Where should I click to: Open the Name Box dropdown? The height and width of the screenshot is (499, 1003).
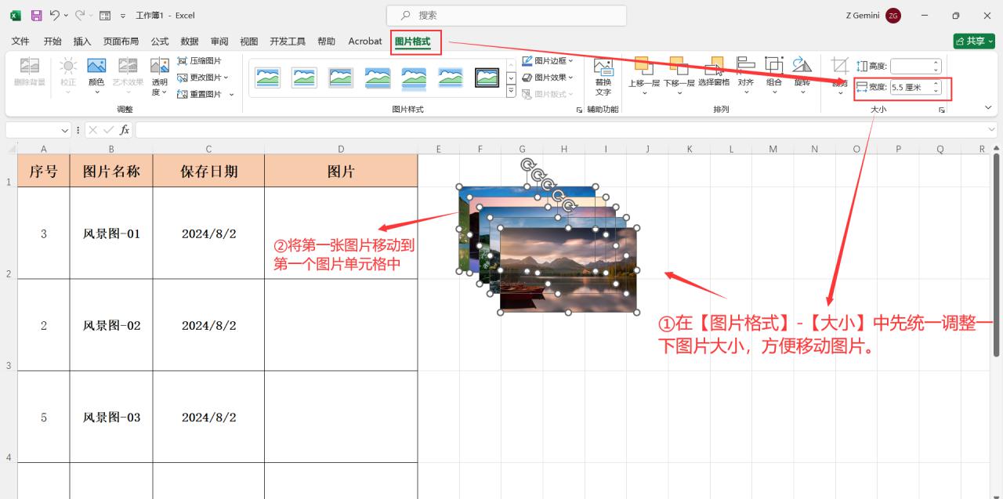tap(66, 130)
